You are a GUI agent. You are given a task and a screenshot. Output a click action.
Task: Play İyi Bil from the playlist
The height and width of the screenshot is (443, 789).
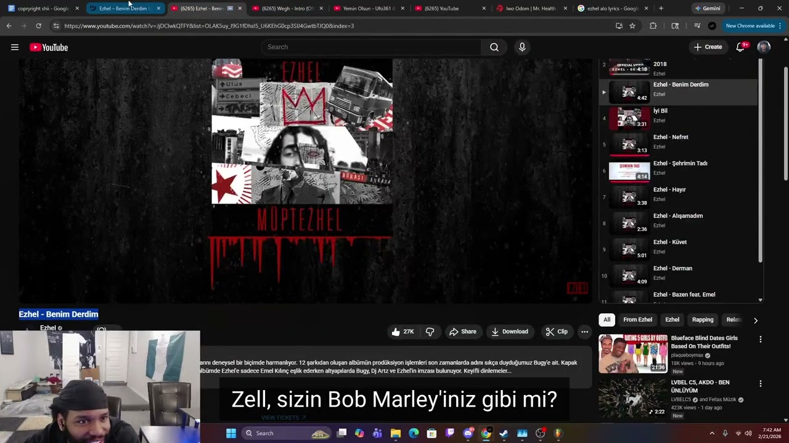click(678, 118)
